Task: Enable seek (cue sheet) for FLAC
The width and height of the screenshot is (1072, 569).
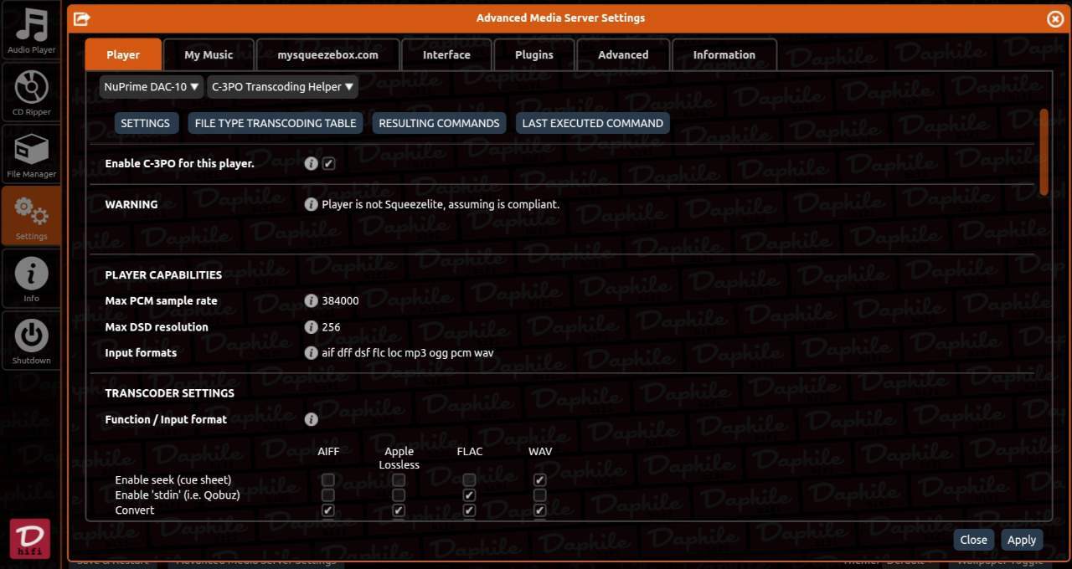Action: coord(469,480)
